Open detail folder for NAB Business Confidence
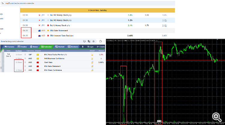 tap(92, 58)
